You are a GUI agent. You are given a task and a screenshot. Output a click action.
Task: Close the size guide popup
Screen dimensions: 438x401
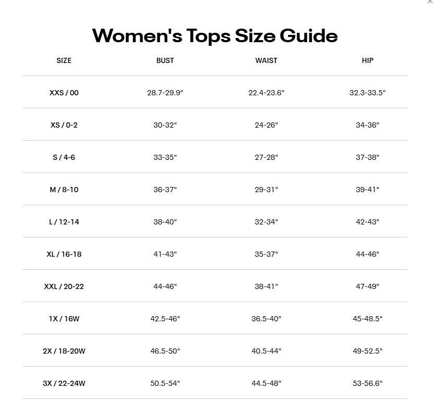point(430,2)
